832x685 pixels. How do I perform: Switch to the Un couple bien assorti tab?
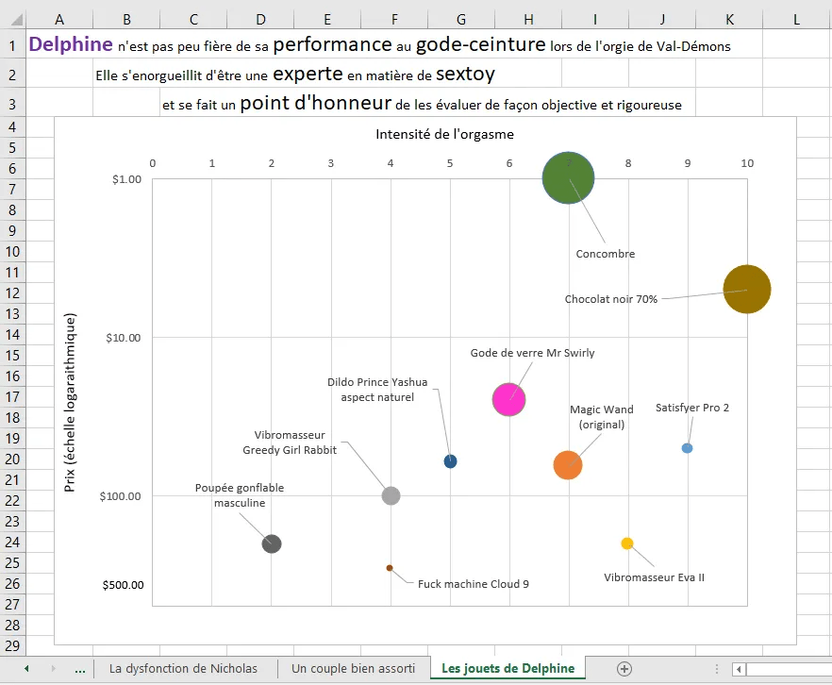(353, 668)
